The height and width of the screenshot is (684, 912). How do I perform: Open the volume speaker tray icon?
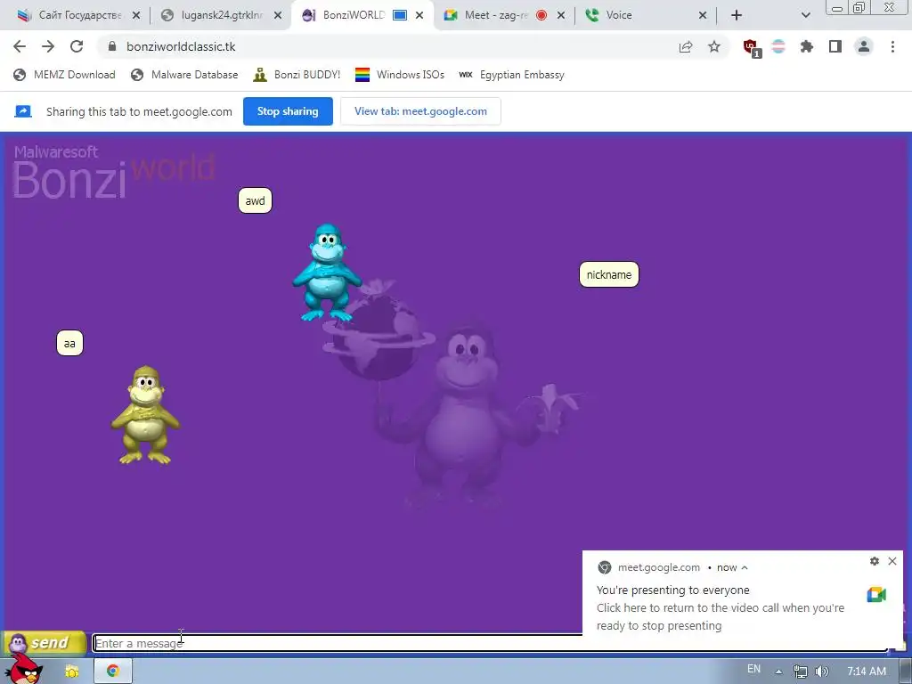pos(821,672)
